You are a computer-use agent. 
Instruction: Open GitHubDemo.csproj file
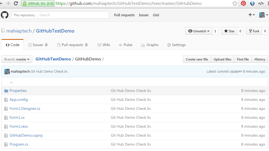click(x=26, y=136)
